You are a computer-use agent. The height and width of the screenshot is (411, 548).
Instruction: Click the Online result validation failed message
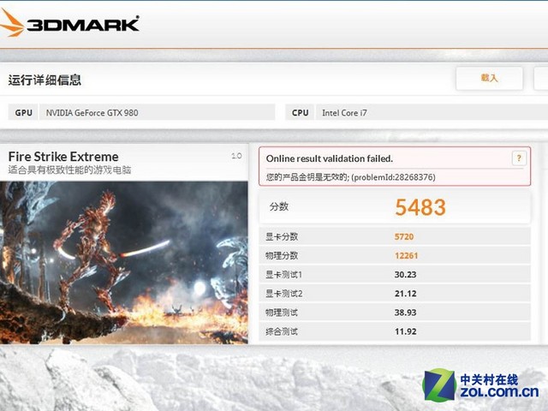click(329, 158)
